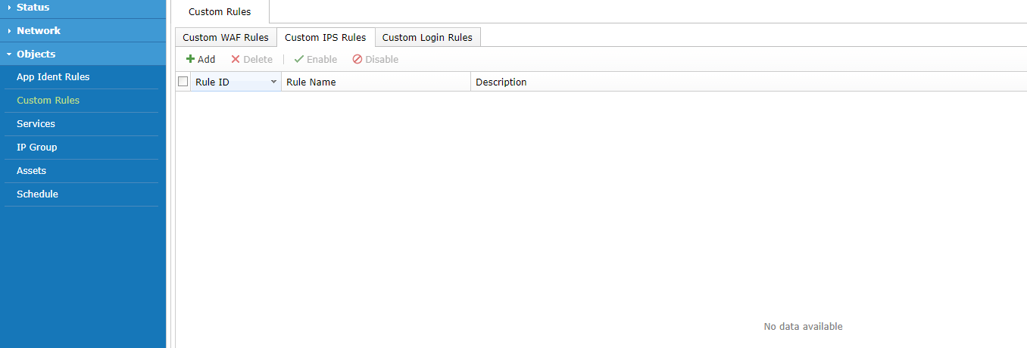Click the "No data available" message
Screen dimensions: 1027x348
pos(803,327)
